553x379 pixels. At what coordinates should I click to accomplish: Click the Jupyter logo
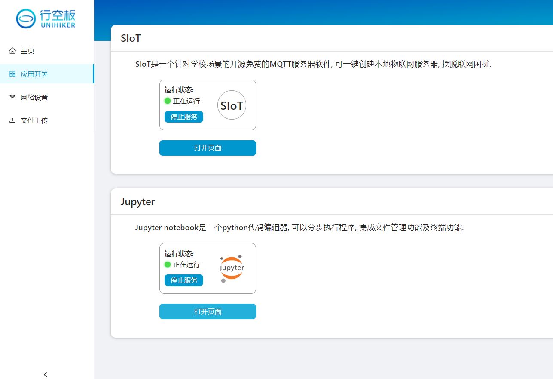[x=232, y=268]
